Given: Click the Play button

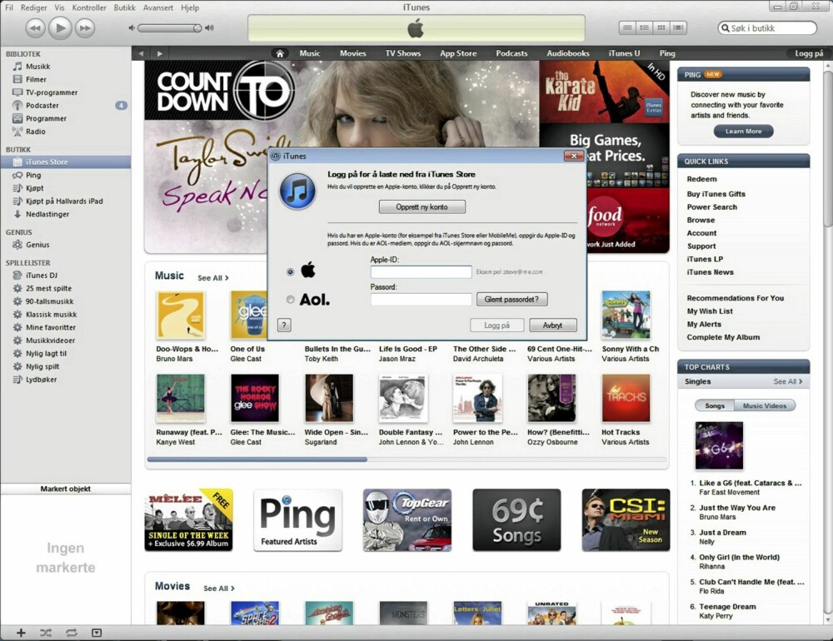Looking at the screenshot, I should coord(60,27).
